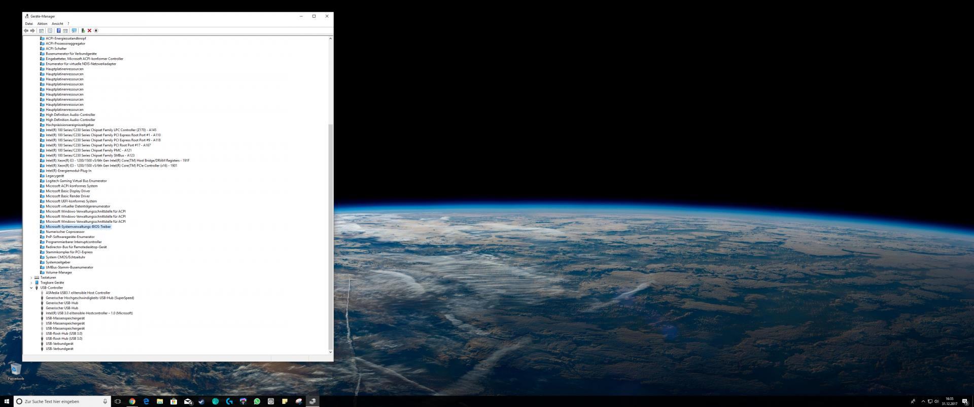Select Volume-Manager device

point(59,272)
